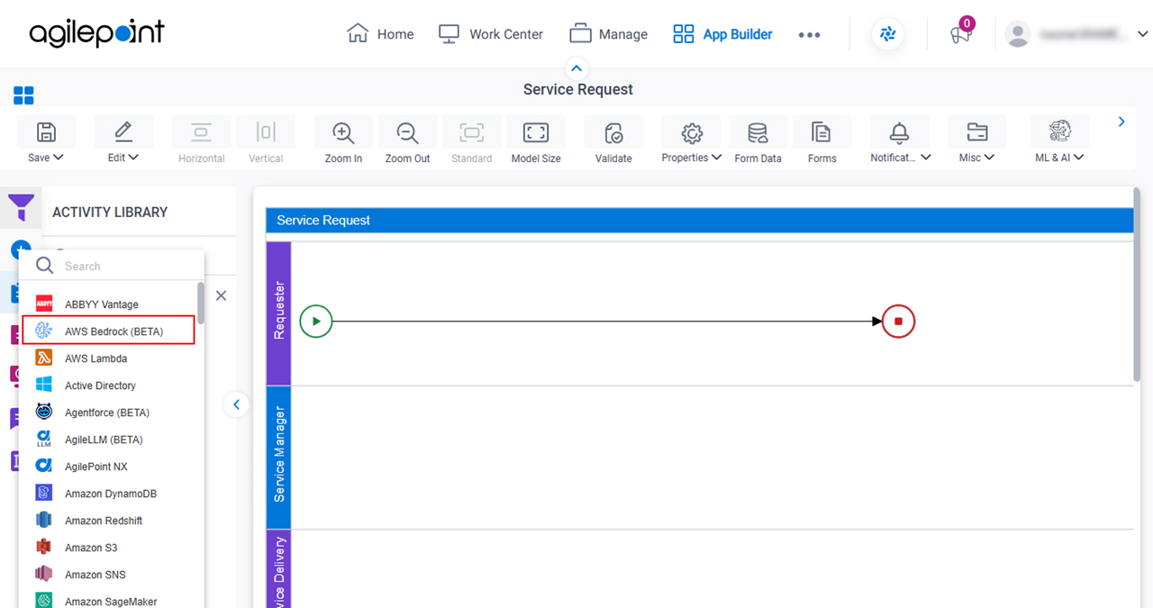Image resolution: width=1153 pixels, height=608 pixels.
Task: Click the Notifications bell icon
Action: 899,132
